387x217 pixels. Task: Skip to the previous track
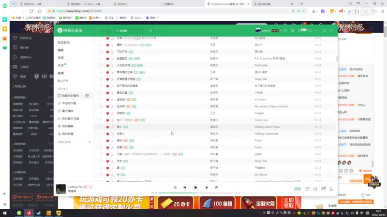pyautogui.click(x=185, y=188)
